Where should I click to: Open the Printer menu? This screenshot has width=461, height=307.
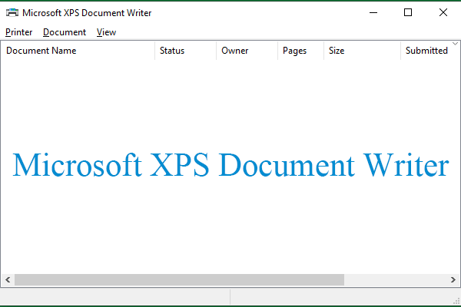(x=18, y=32)
